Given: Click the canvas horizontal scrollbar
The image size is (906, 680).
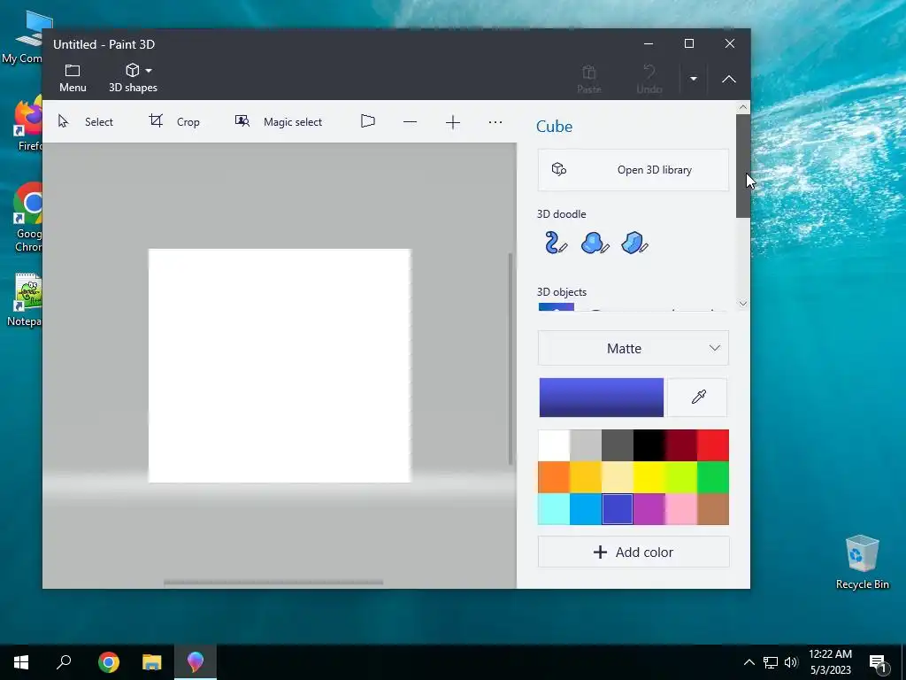Looking at the screenshot, I should point(273,583).
